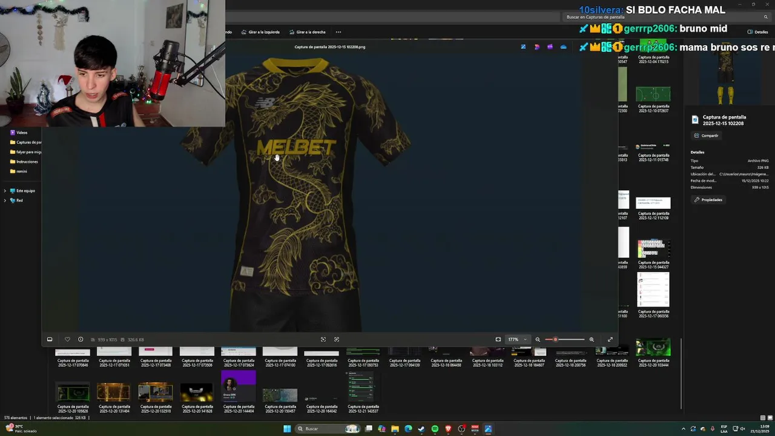Click the Red network sidebar item
Viewport: 775px width, 436px height.
pyautogui.click(x=17, y=200)
